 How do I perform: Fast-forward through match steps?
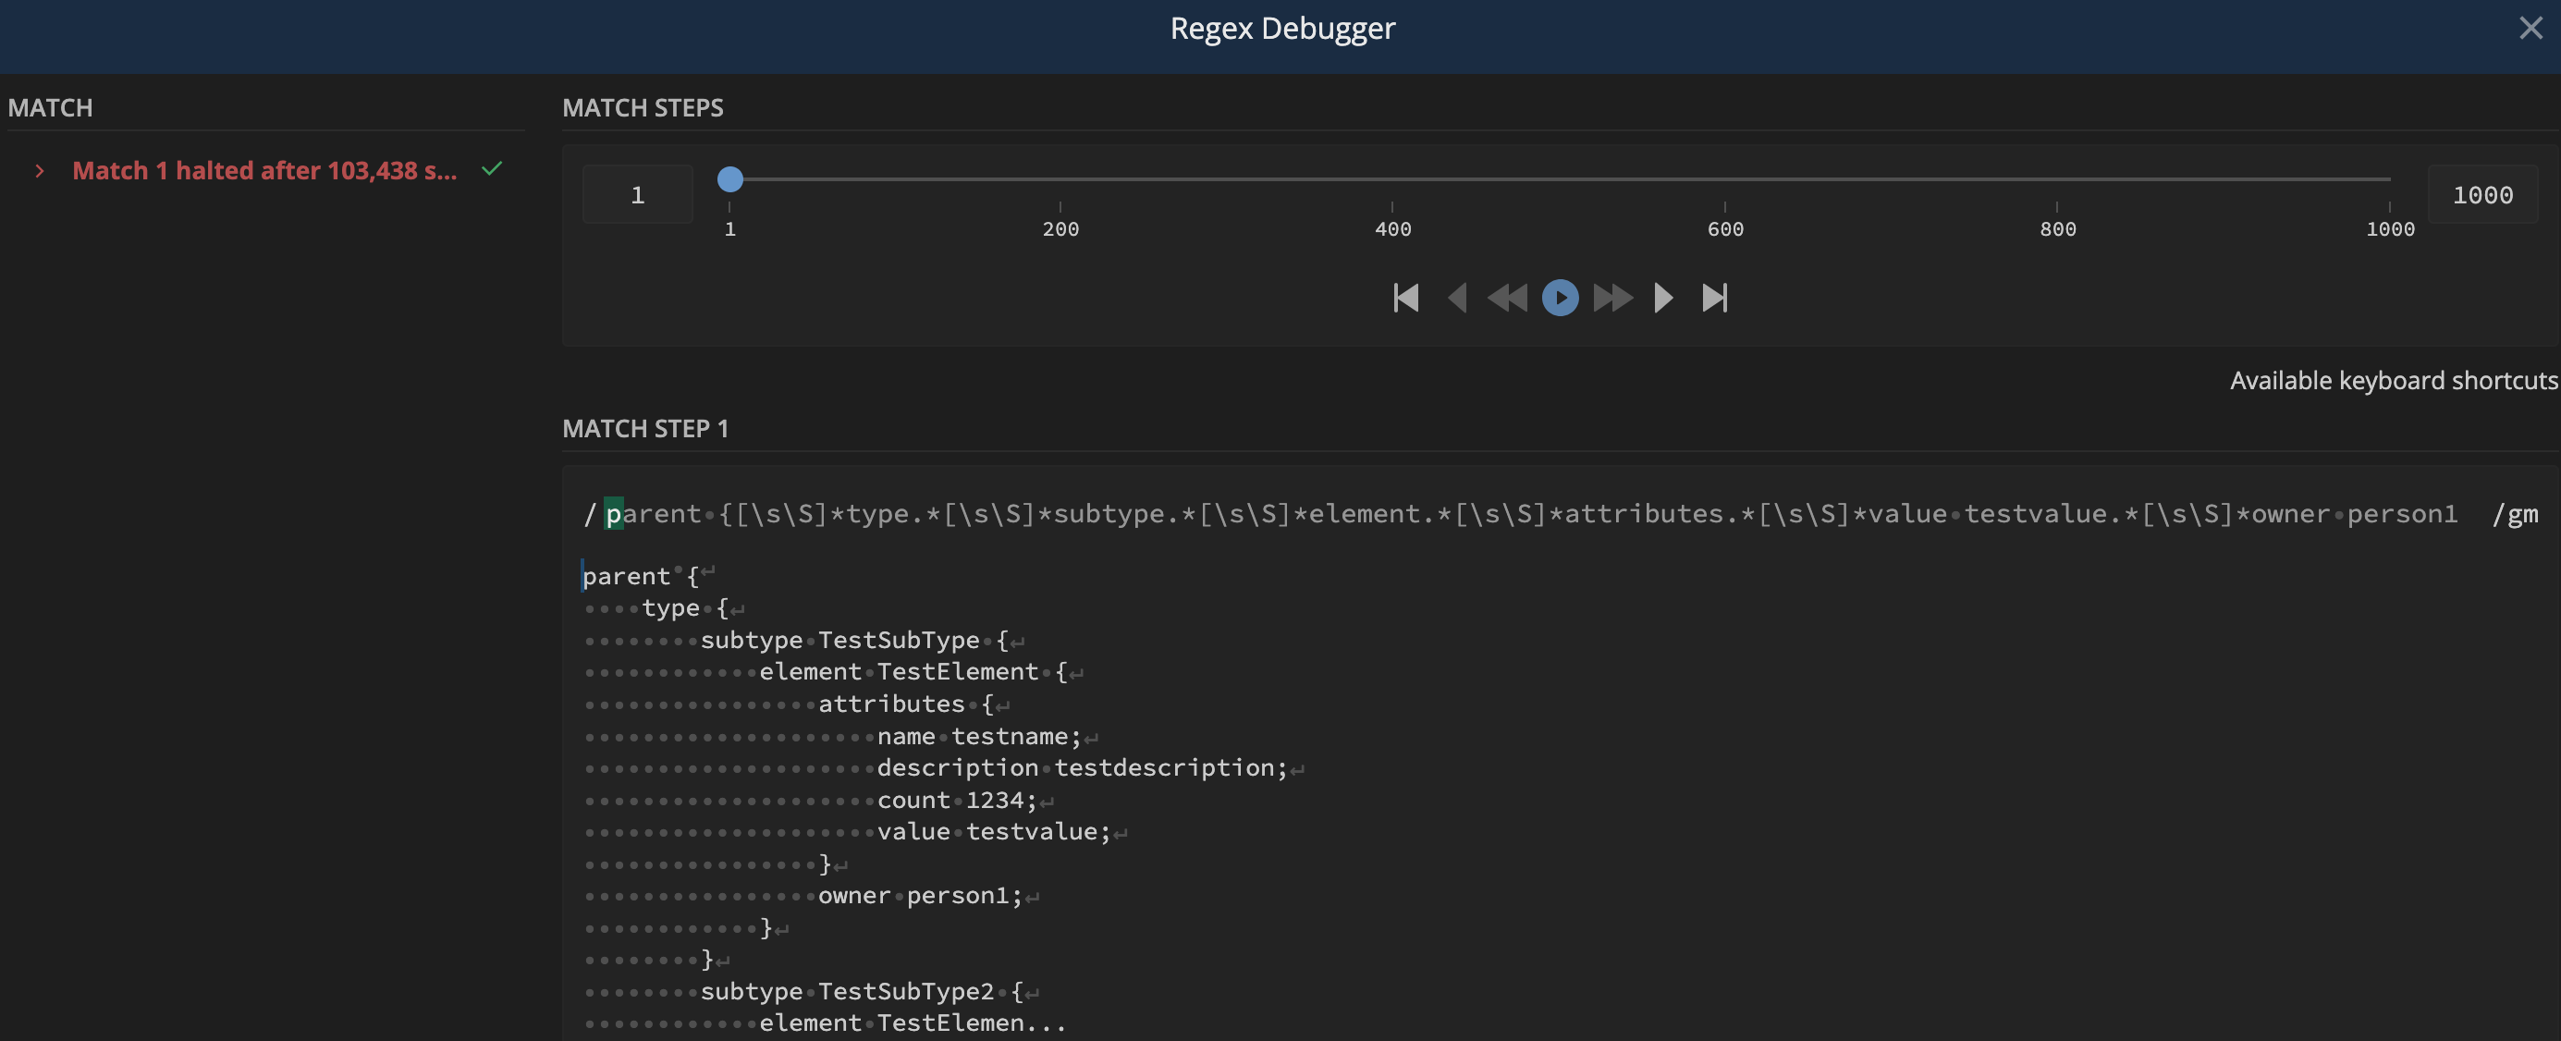(1612, 298)
